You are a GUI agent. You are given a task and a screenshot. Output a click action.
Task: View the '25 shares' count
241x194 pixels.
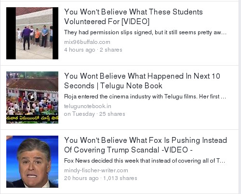pyautogui.click(x=112, y=114)
